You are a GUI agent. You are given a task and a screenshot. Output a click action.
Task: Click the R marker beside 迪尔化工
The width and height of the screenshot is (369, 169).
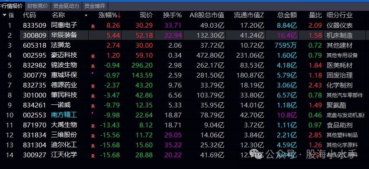pos(93,146)
